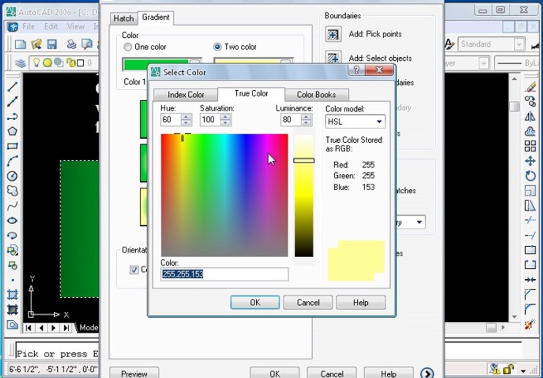The width and height of the screenshot is (543, 378).
Task: Select the One color radio button
Action: point(128,47)
